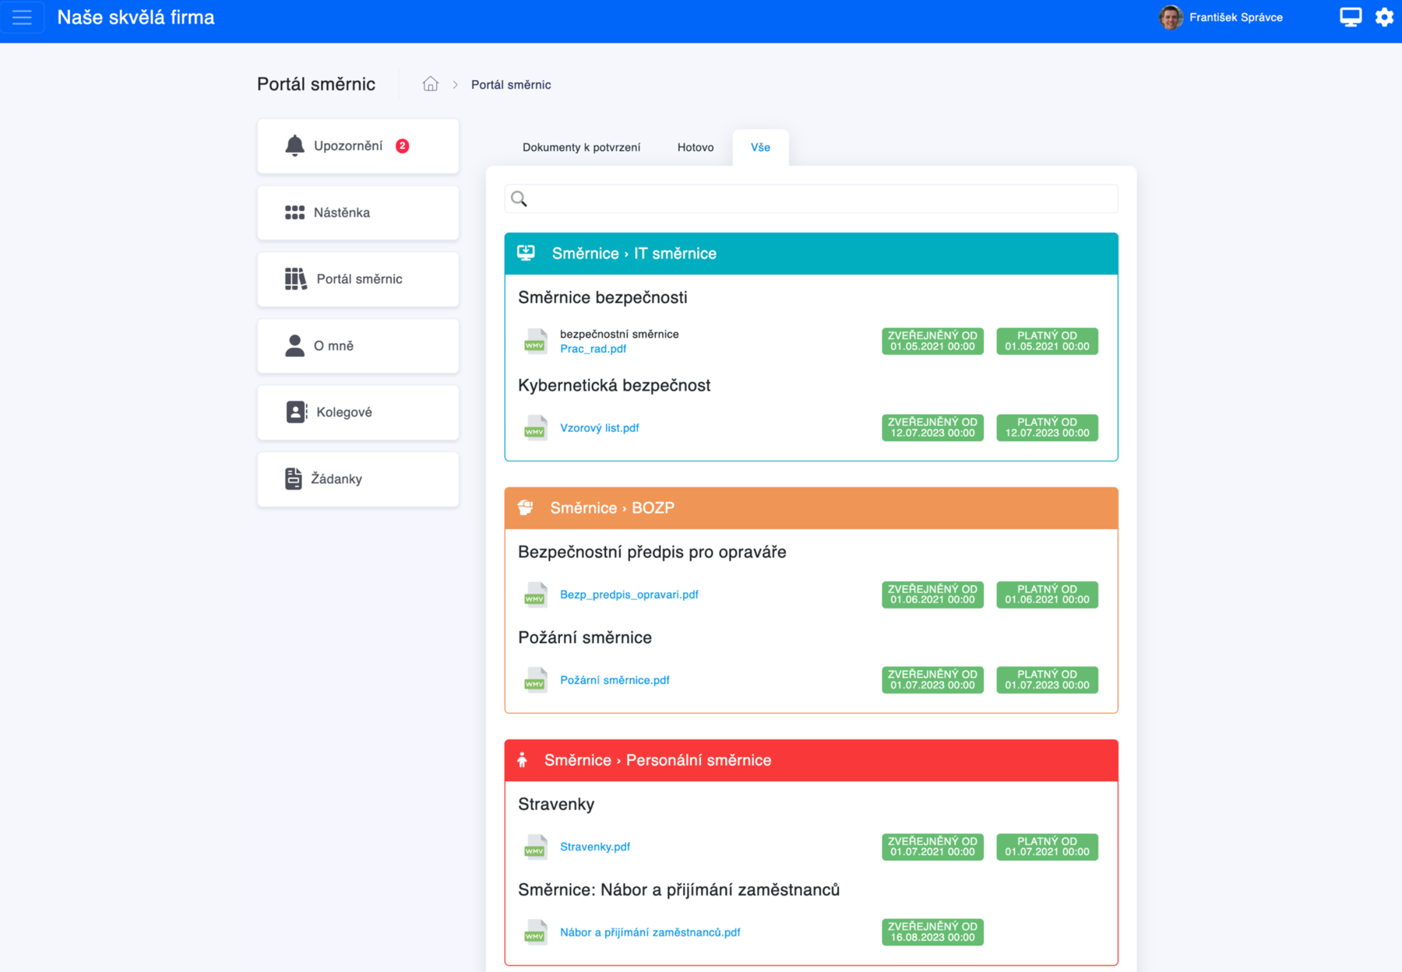This screenshot has height=972, width=1402.
Task: Click file icon next to Stravenky.pdf
Action: (x=535, y=847)
